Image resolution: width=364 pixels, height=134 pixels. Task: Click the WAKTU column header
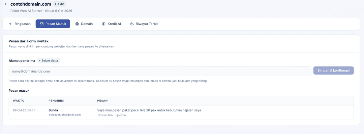pyautogui.click(x=19, y=101)
